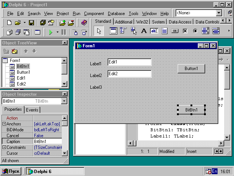This screenshot has width=234, height=176.
Task: Open the <None> desktop combo dropdown
Action: point(219,13)
